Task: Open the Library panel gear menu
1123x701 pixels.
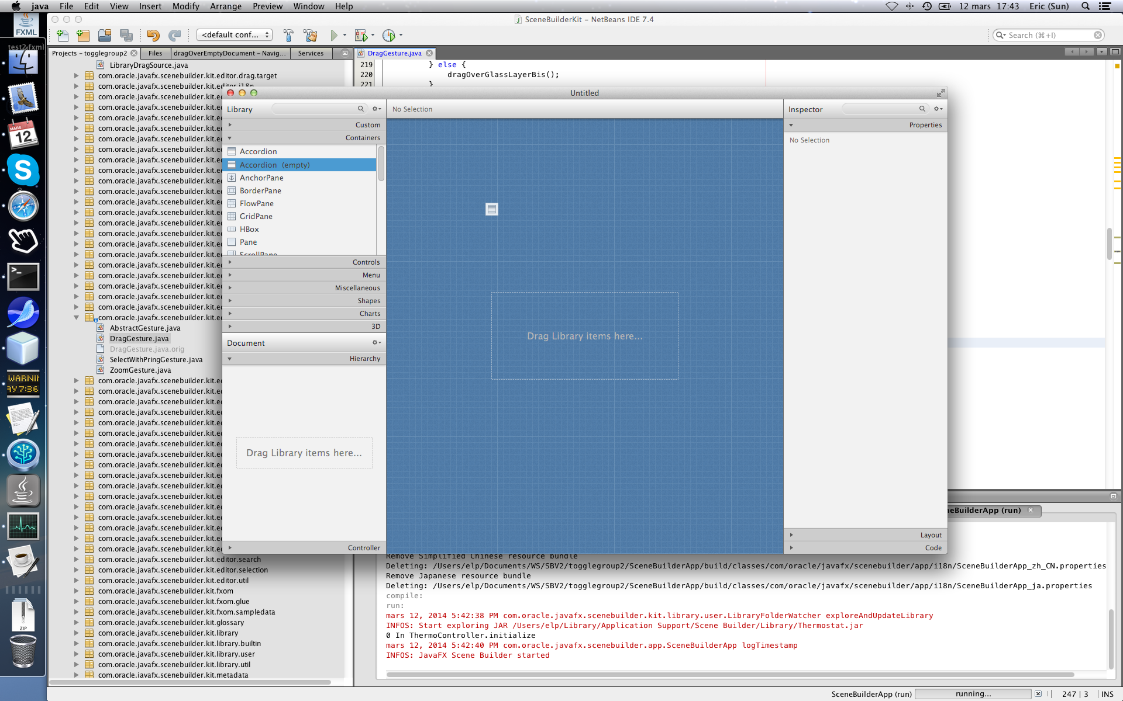Action: click(x=377, y=109)
